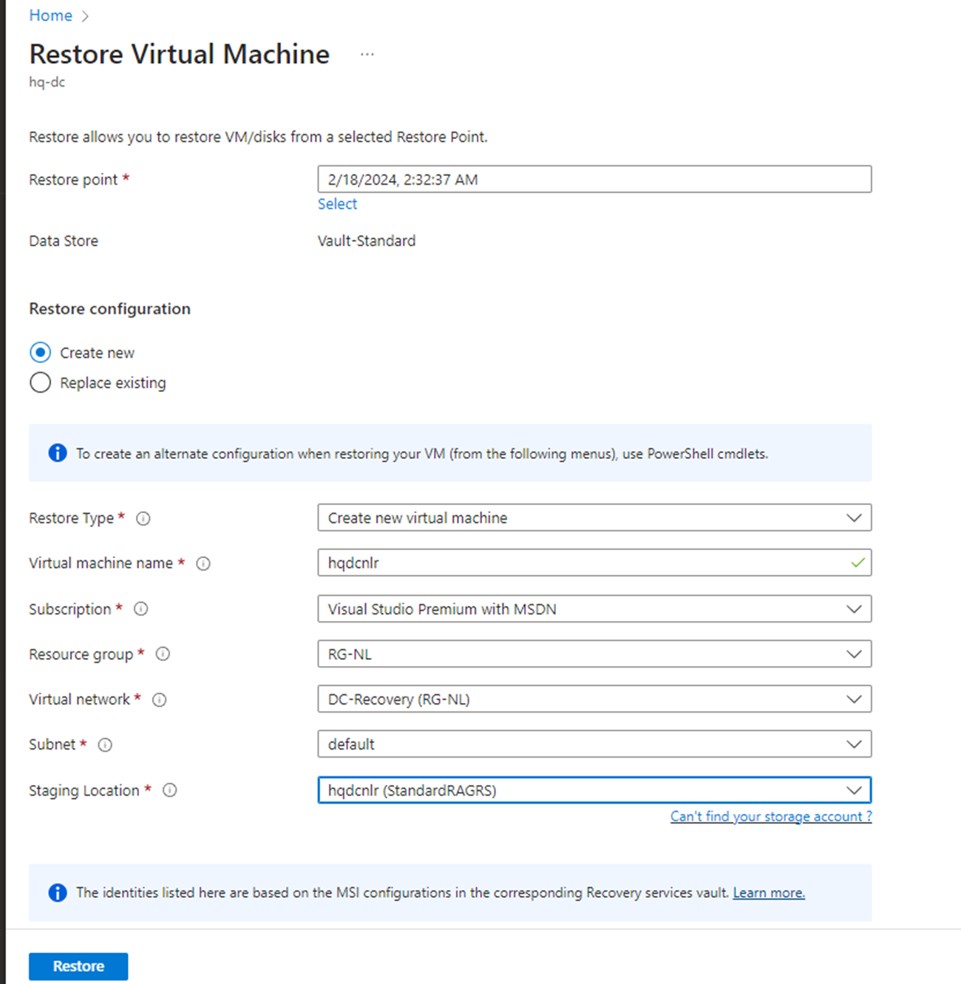This screenshot has width=961, height=984.
Task: Click info icon beside Virtual machine name
Action: [x=203, y=563]
